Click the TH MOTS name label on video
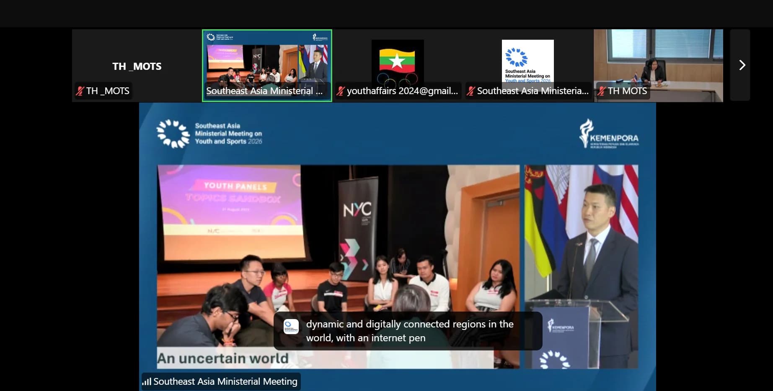This screenshot has height=391, width=773. (627, 91)
